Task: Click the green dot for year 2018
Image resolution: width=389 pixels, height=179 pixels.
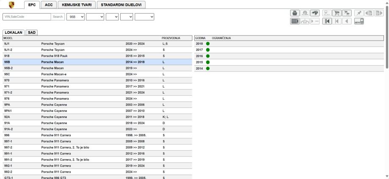Action: point(208,44)
